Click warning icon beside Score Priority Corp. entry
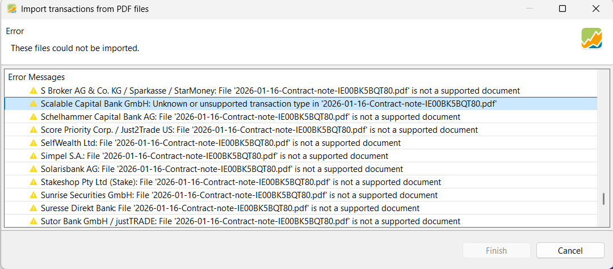613x269 pixels. [33, 130]
